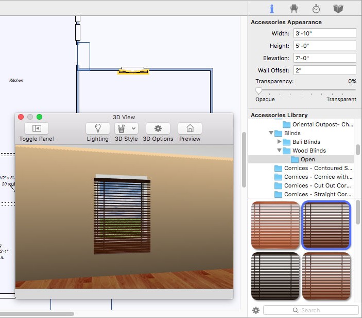Select Cornices - Contoured folder
The image size is (362, 318).
pos(313,168)
